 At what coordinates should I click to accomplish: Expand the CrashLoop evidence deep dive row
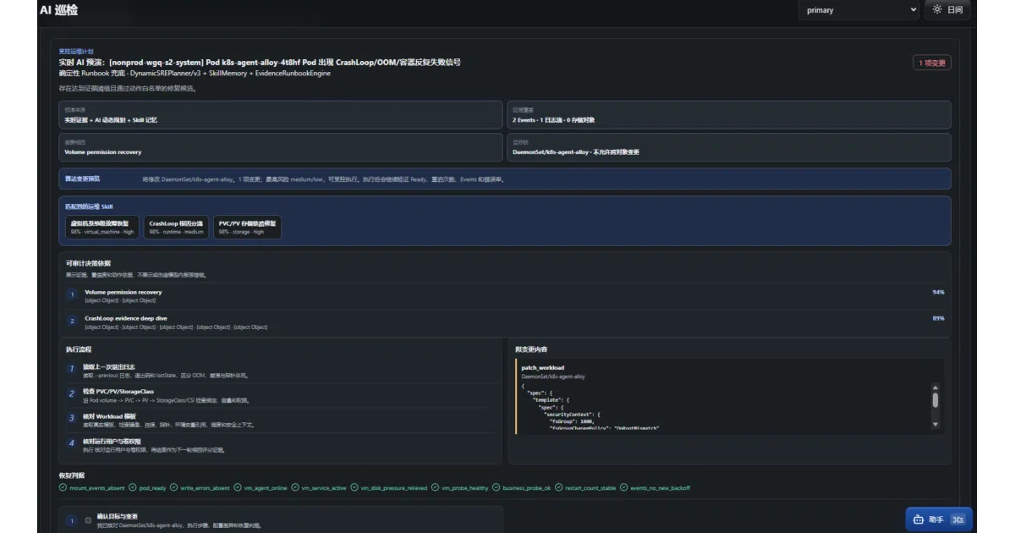505,321
